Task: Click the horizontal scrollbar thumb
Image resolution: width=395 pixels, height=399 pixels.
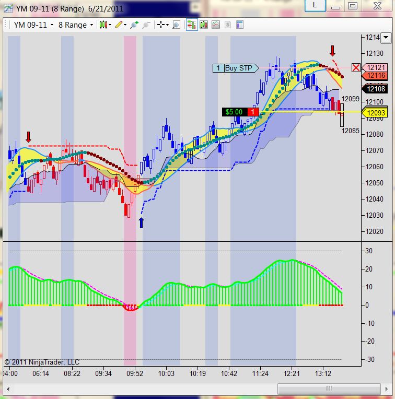Action: tap(329, 389)
